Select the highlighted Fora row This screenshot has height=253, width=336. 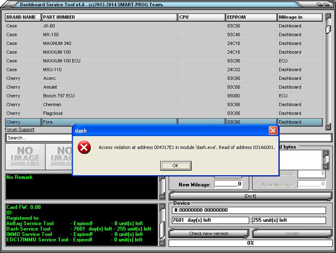coord(164,122)
